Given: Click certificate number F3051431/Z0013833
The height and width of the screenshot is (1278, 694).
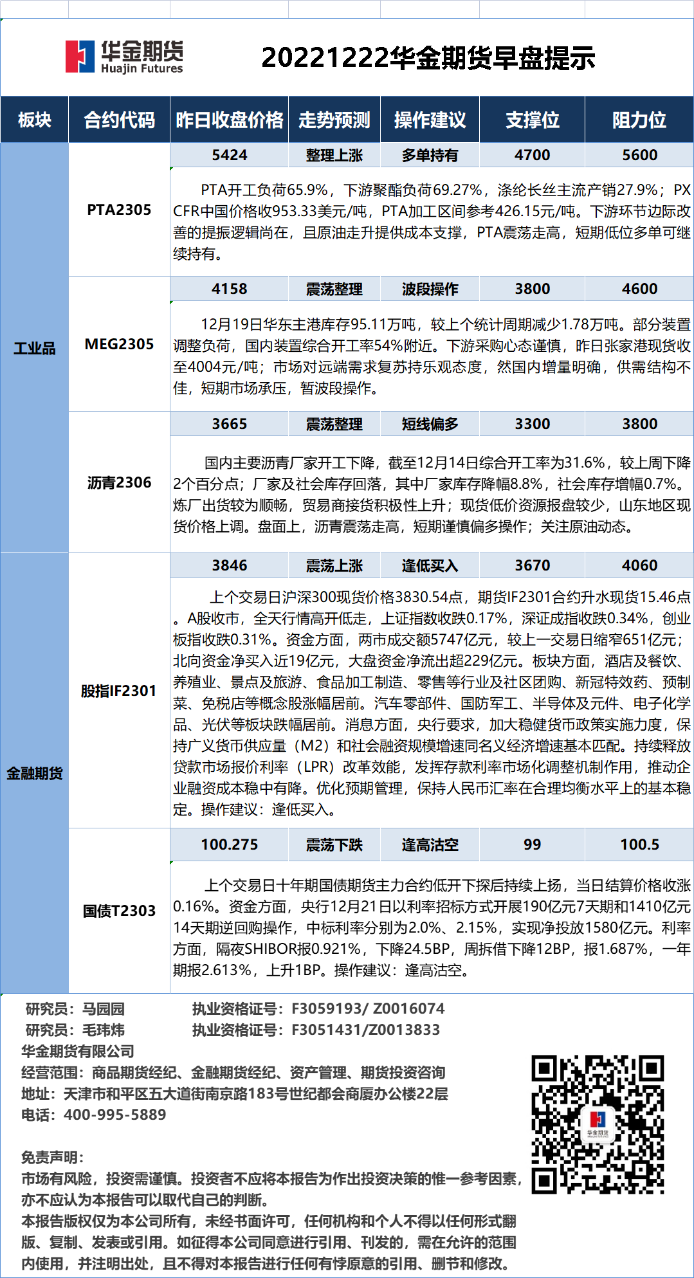Looking at the screenshot, I should point(366,1030).
